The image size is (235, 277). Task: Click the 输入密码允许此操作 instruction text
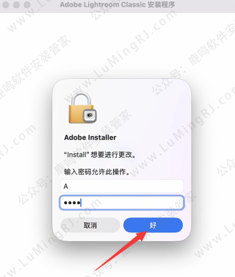click(x=96, y=172)
